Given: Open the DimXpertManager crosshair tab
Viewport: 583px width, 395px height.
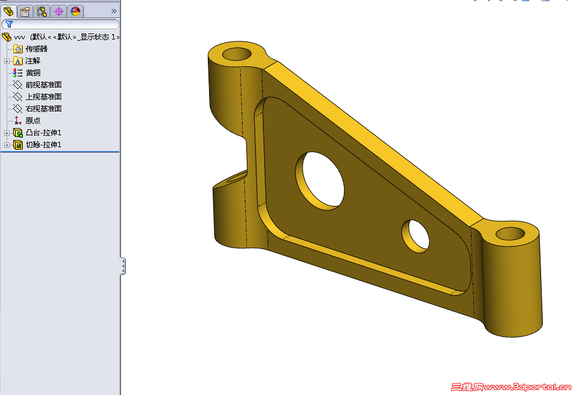Looking at the screenshot, I should (59, 11).
